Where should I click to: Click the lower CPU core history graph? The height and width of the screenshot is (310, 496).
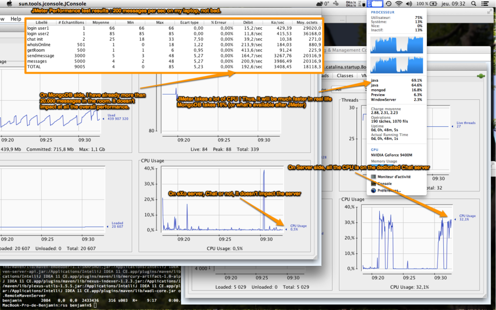coord(397,64)
